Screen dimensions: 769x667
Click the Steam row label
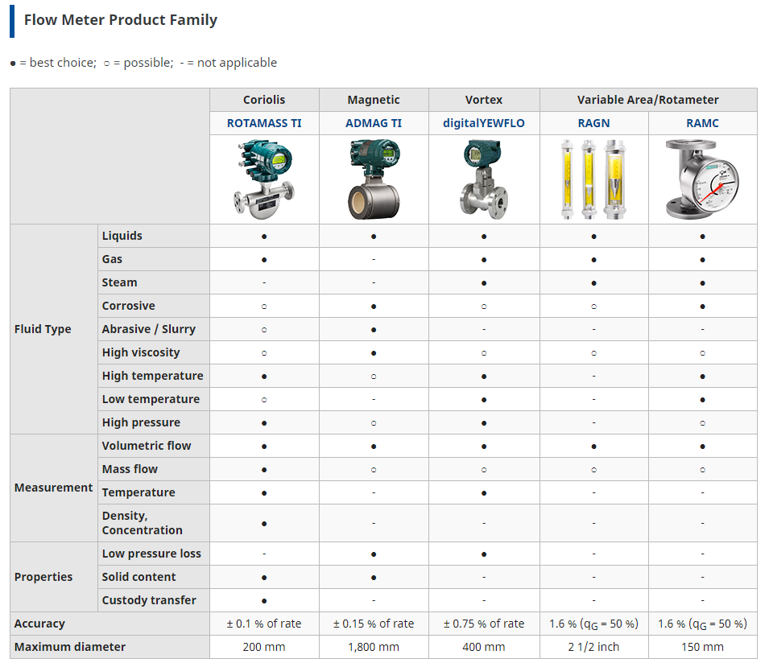[120, 282]
